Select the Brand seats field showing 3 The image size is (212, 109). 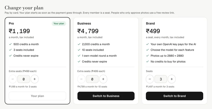tap(161, 79)
